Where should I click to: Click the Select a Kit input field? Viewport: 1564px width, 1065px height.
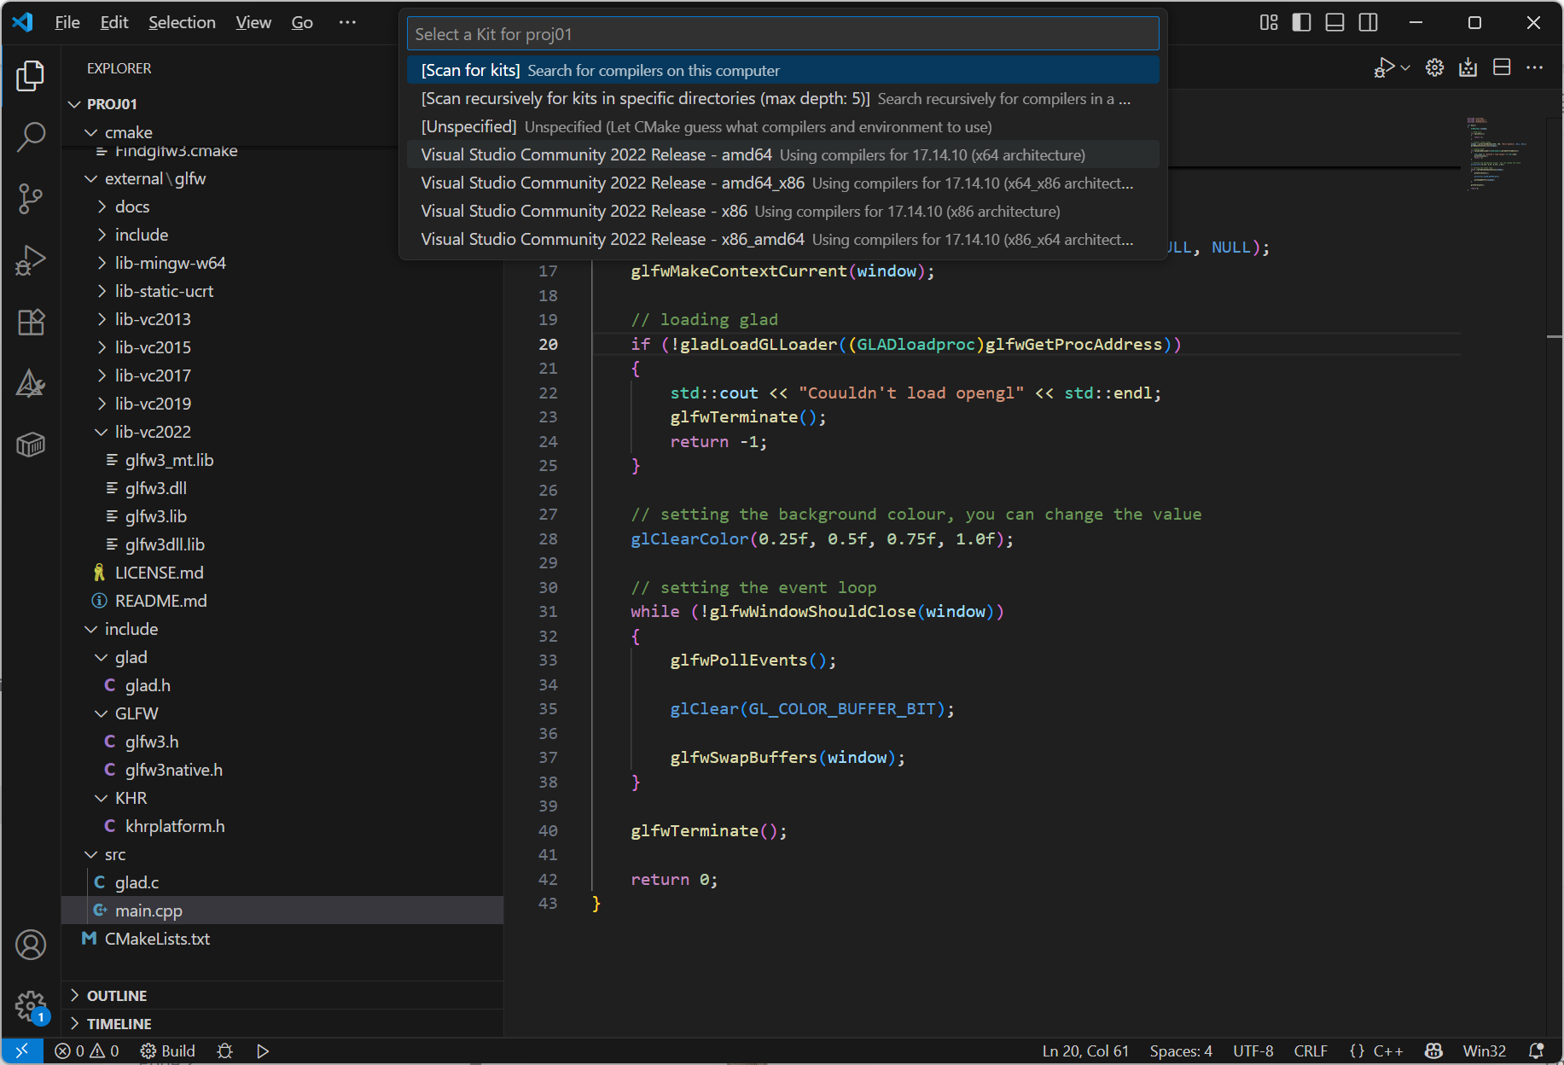click(x=782, y=34)
